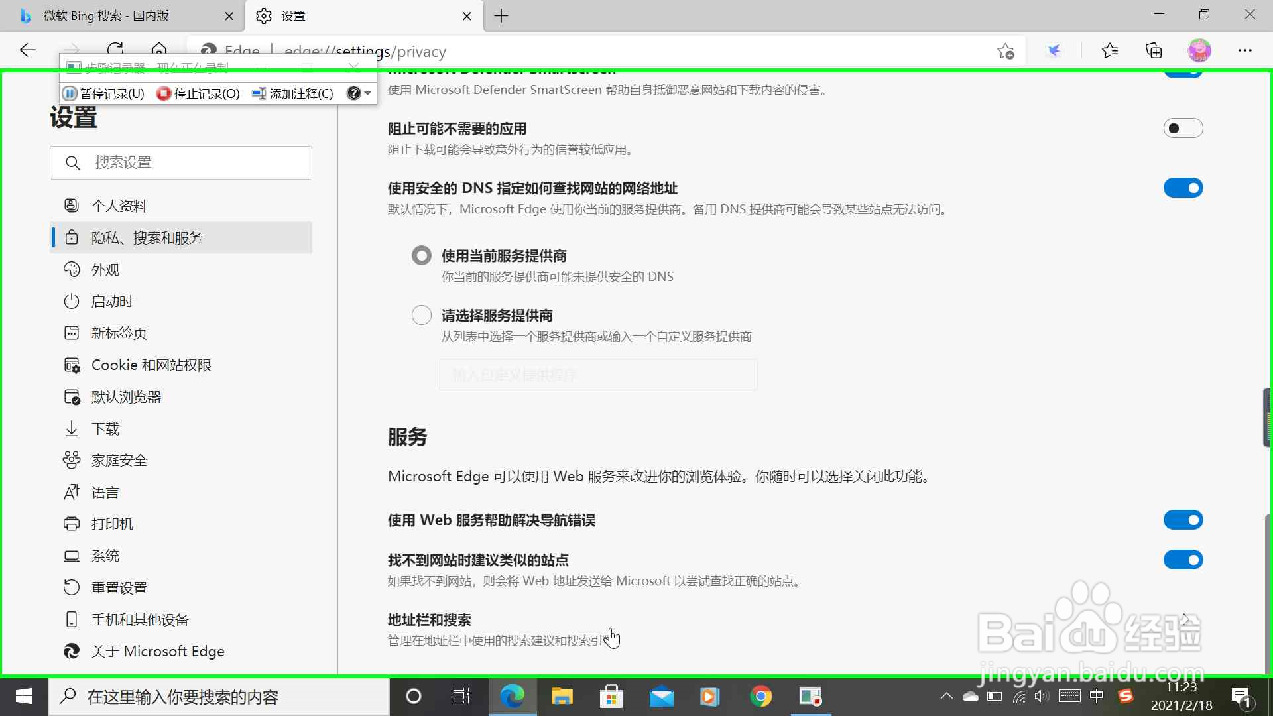1273x716 pixels.
Task: Disable the 使用安全的 DNS toggle
Action: click(x=1184, y=188)
